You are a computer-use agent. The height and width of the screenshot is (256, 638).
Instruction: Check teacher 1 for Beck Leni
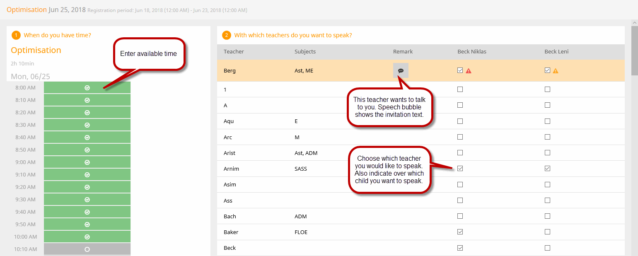tap(547, 89)
